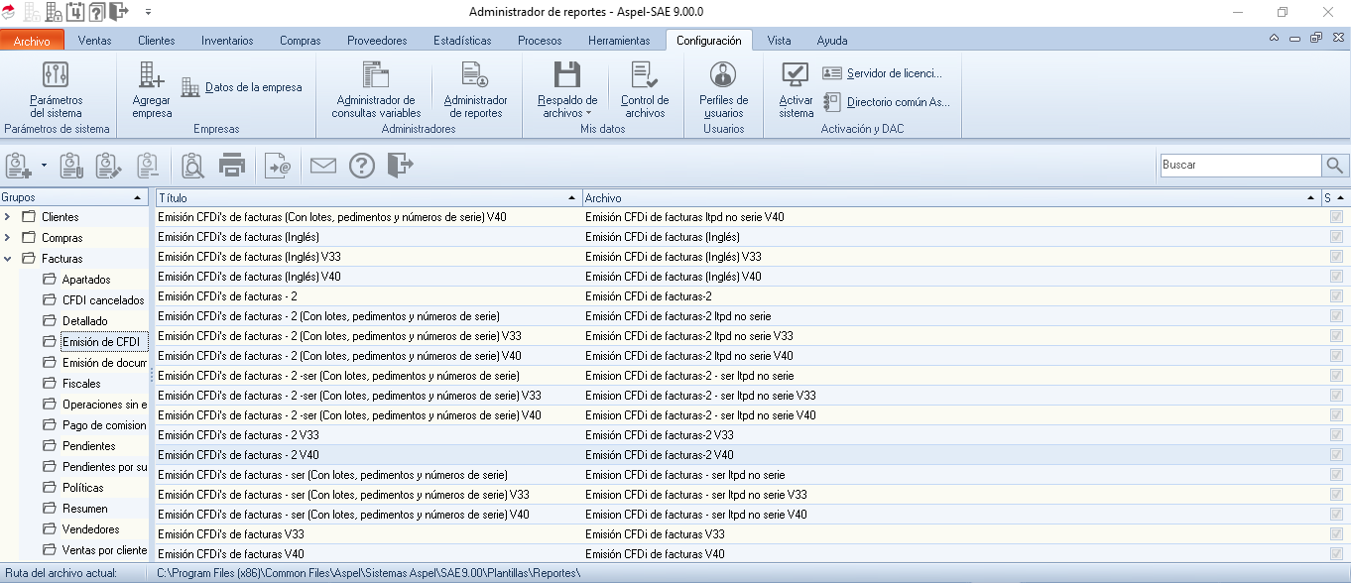Click in the Buscar search field
Viewport: 1351px width, 583px height.
tap(1240, 166)
